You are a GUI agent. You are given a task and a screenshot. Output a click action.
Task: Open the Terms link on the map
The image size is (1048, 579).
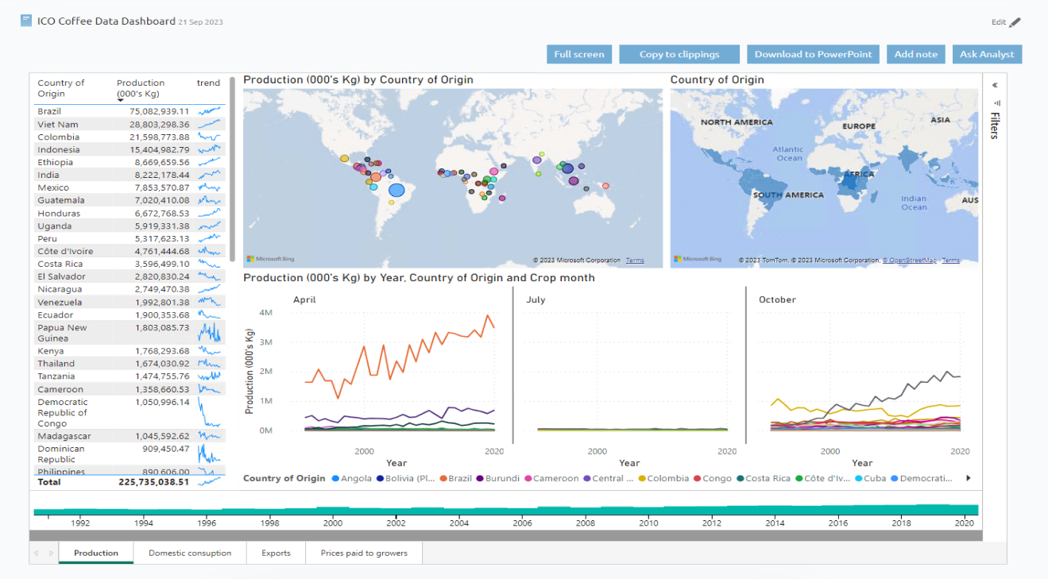tap(634, 260)
